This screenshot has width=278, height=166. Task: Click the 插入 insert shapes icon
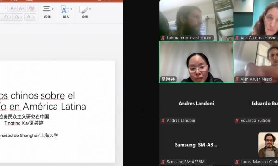pyautogui.click(x=65, y=9)
